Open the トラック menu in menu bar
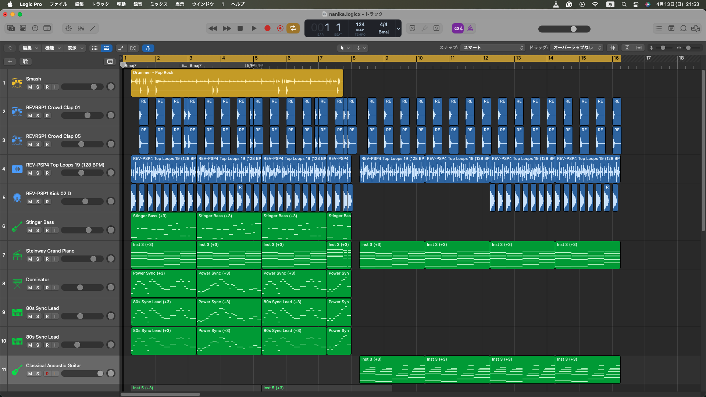 pyautogui.click(x=100, y=4)
